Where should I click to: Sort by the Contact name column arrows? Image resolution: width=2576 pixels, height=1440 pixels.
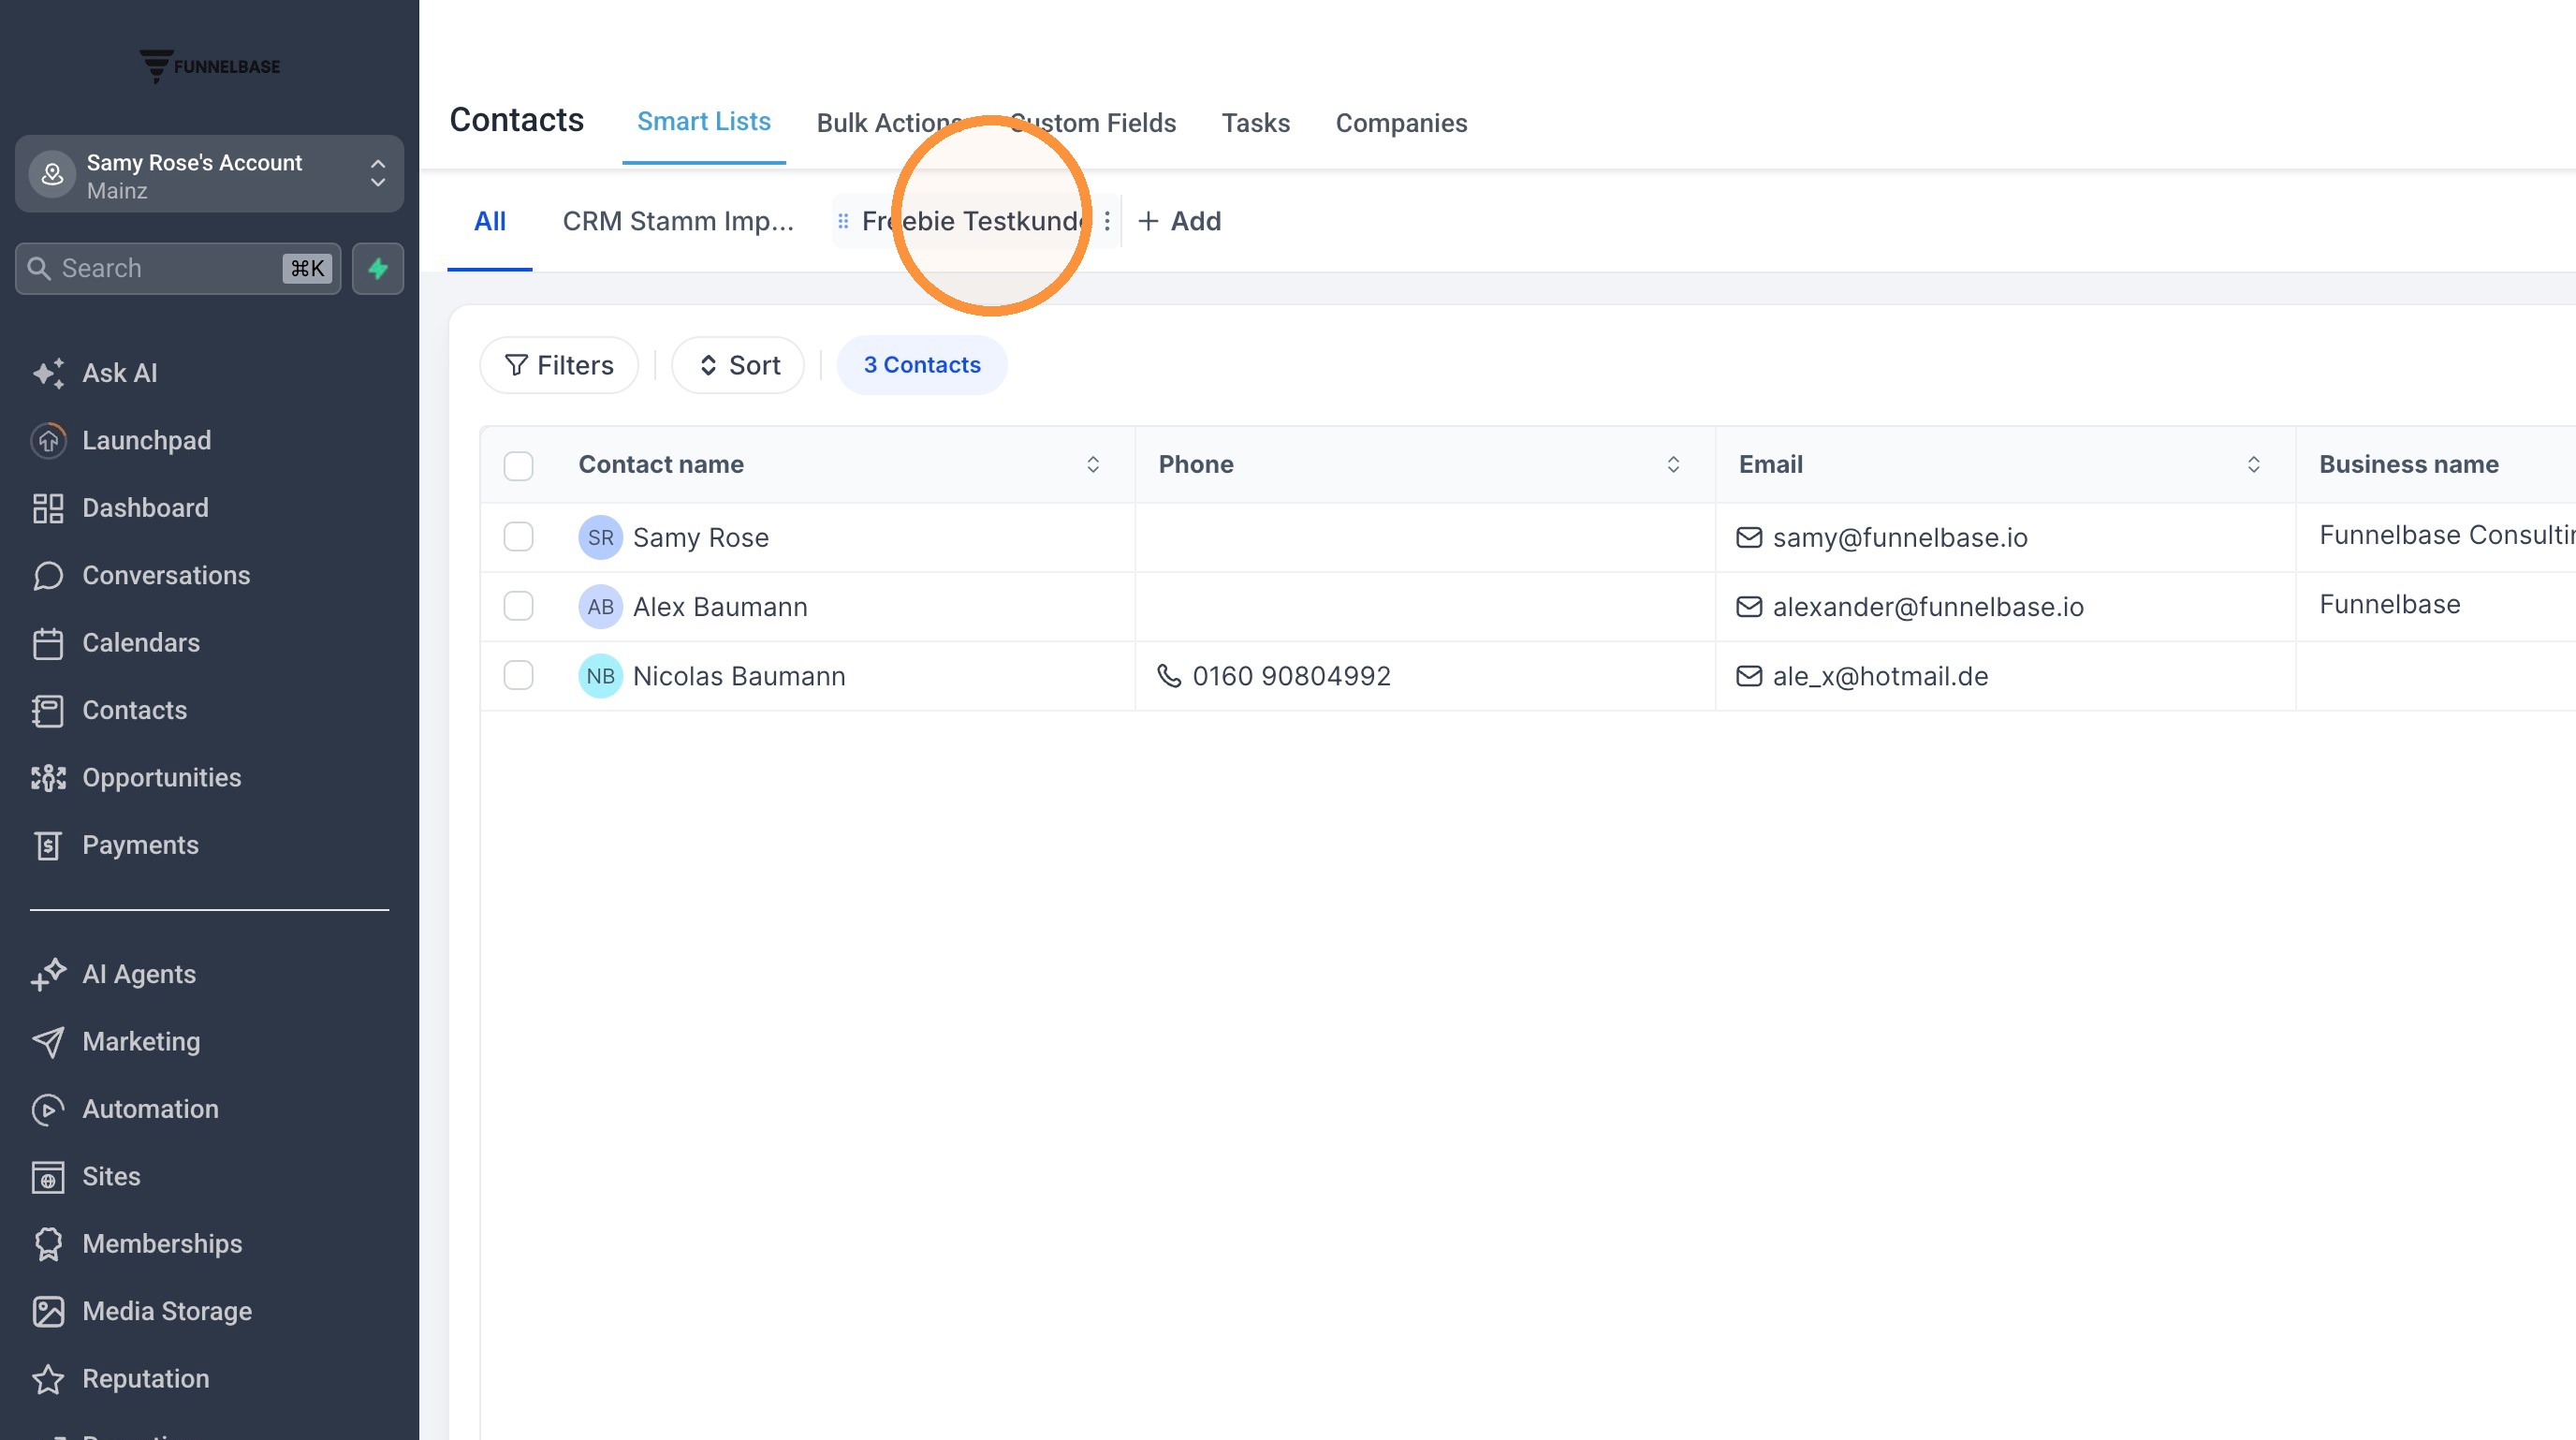tap(1093, 465)
